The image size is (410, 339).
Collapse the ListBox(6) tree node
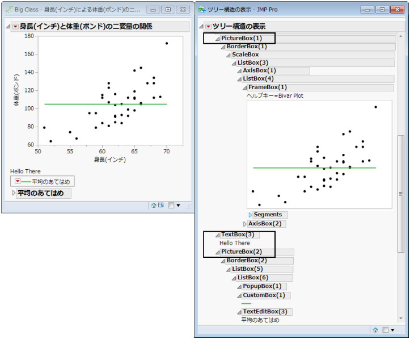(x=234, y=278)
